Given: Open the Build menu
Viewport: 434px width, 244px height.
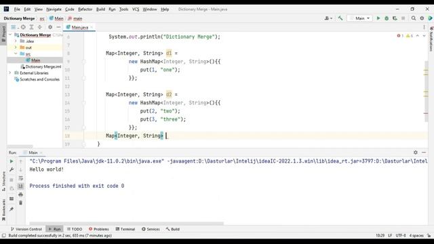Looking at the screenshot, I should (100, 9).
